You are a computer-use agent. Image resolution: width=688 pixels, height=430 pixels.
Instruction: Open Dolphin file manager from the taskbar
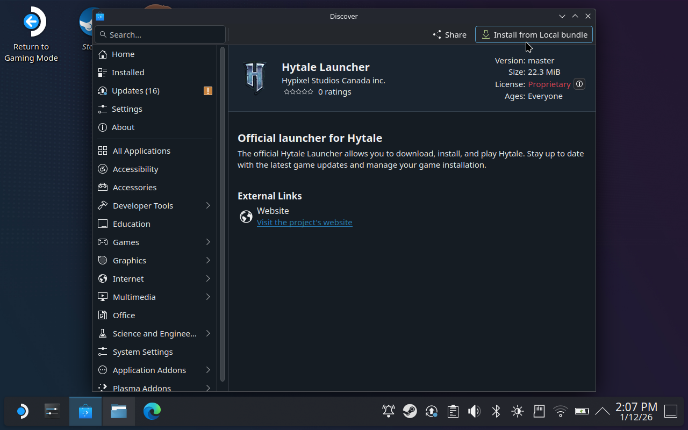coord(118,411)
